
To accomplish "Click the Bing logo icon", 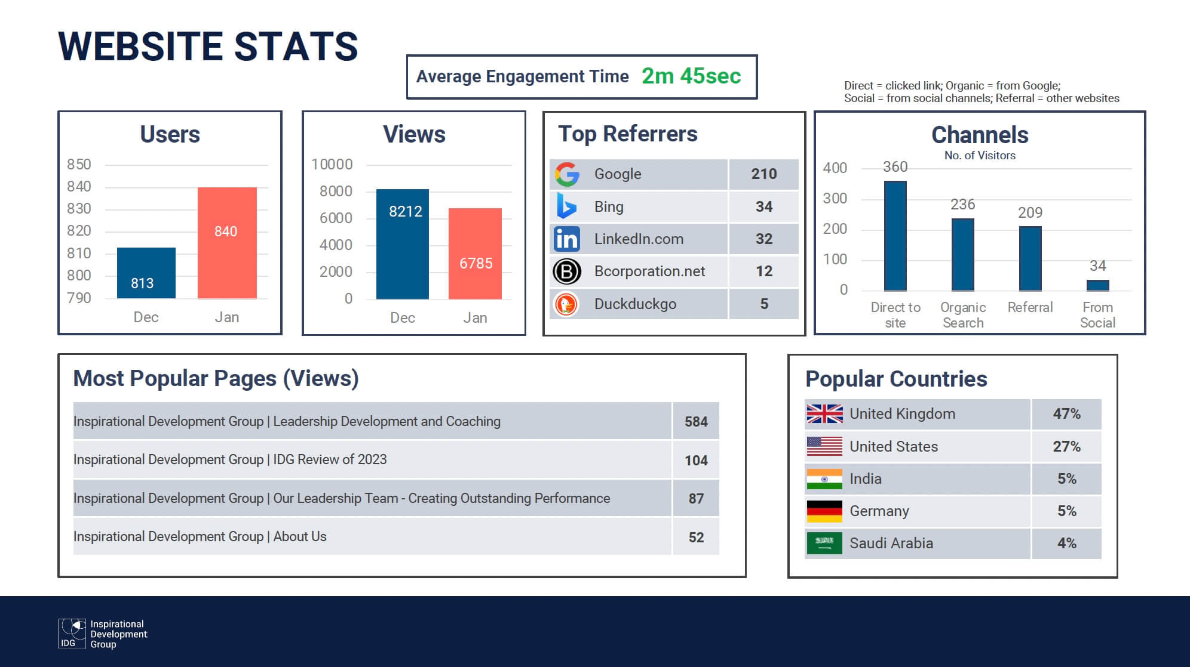I will coord(566,206).
